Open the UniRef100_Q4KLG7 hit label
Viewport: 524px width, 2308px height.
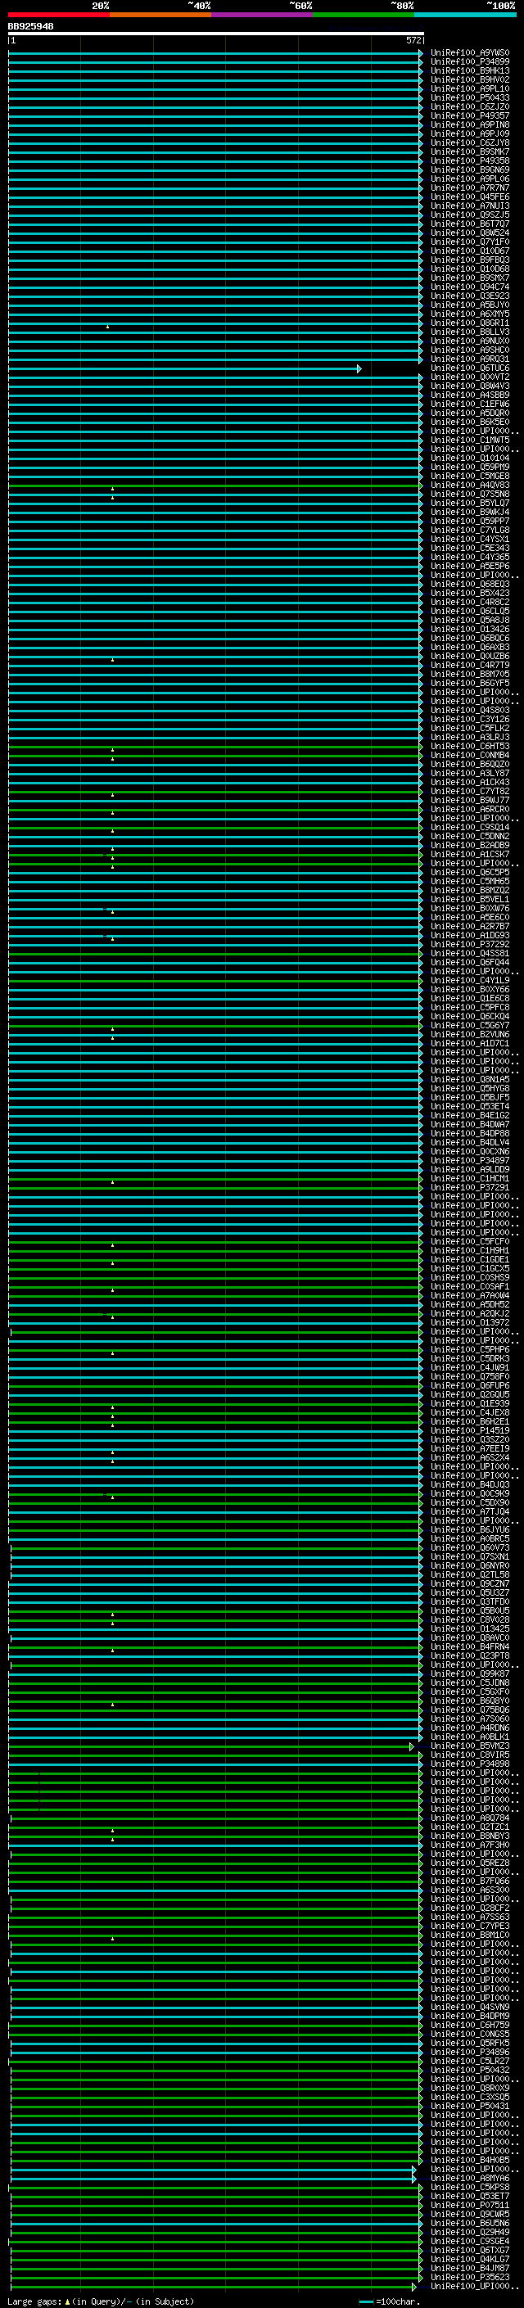click(x=469, y=2260)
